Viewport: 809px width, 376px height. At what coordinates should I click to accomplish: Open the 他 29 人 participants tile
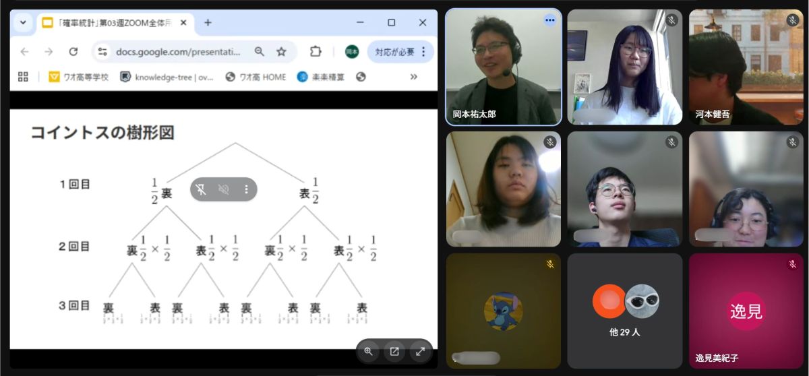tap(625, 311)
